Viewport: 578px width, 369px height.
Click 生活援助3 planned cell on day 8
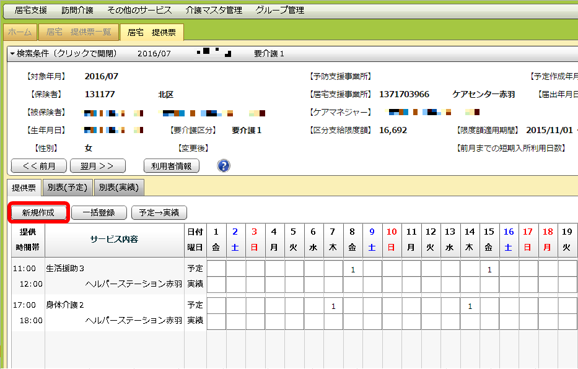tap(352, 269)
